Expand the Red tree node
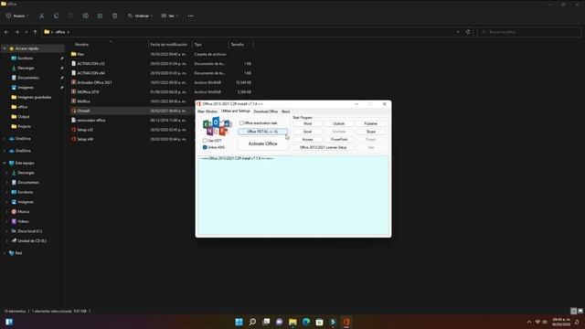The width and height of the screenshot is (585, 329). [5, 253]
